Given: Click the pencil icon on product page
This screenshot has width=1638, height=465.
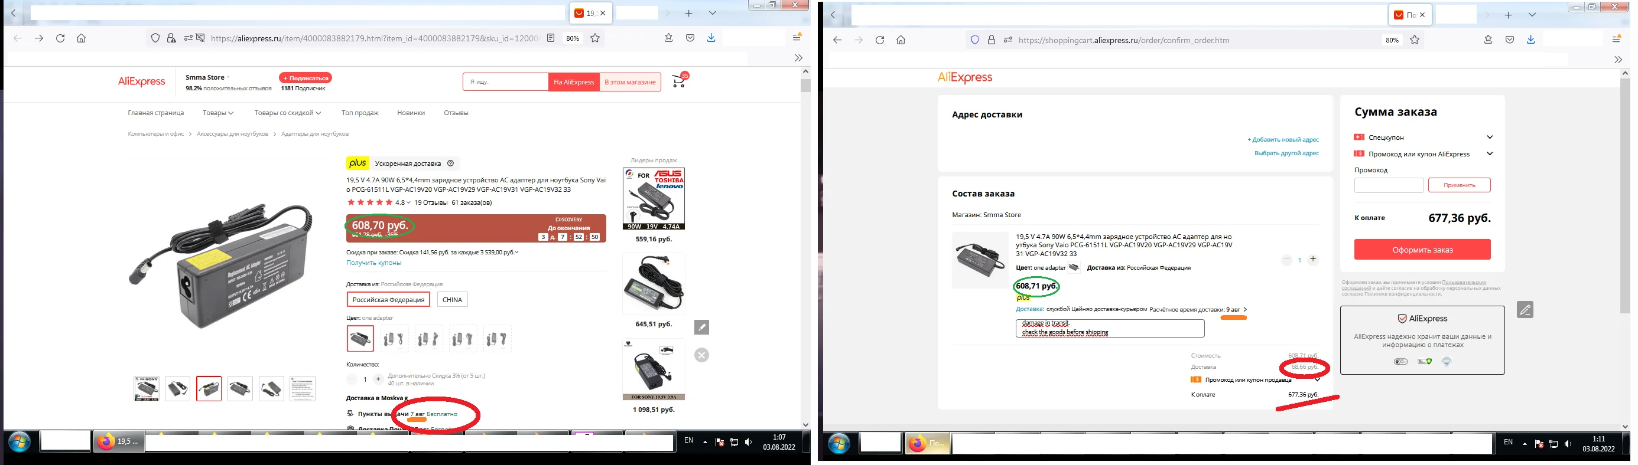Looking at the screenshot, I should point(701,327).
